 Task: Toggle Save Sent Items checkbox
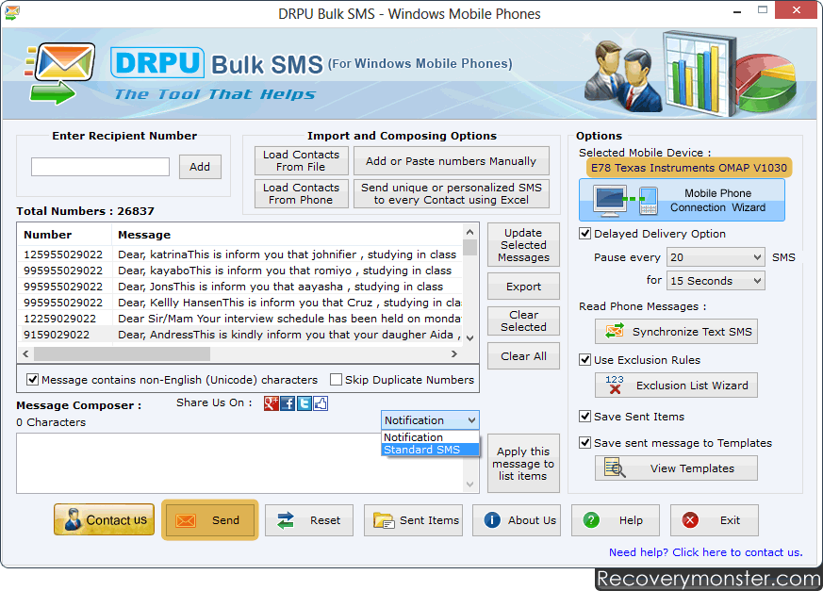point(584,417)
